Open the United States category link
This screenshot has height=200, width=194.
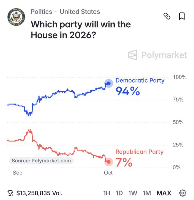tap(80, 12)
